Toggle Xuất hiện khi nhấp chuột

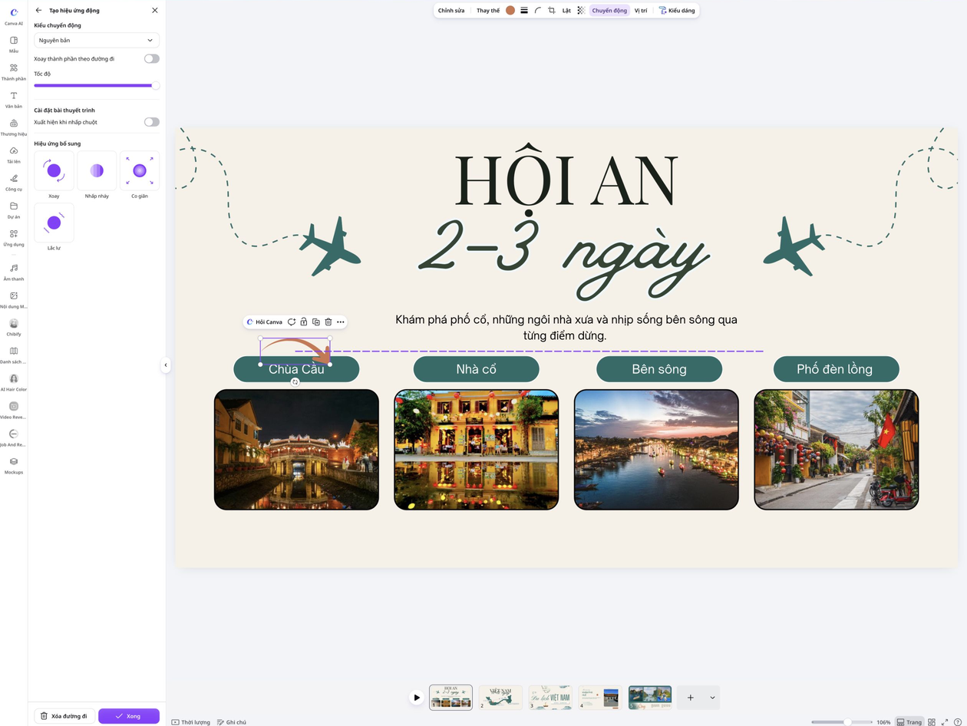pos(152,122)
